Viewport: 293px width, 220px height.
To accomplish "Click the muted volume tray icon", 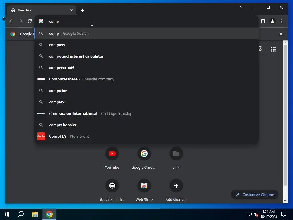I will click(x=256, y=214).
